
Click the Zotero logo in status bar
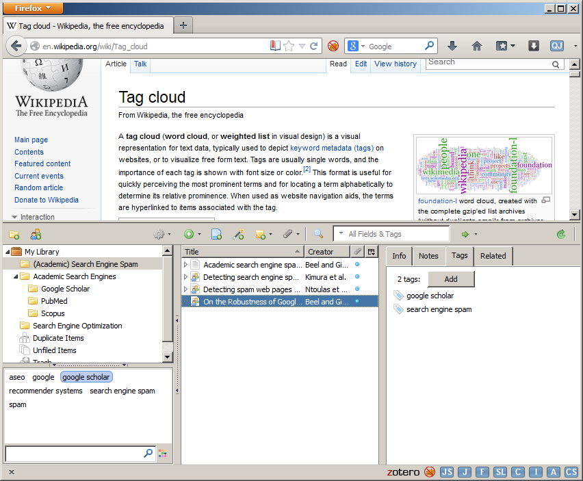click(403, 472)
